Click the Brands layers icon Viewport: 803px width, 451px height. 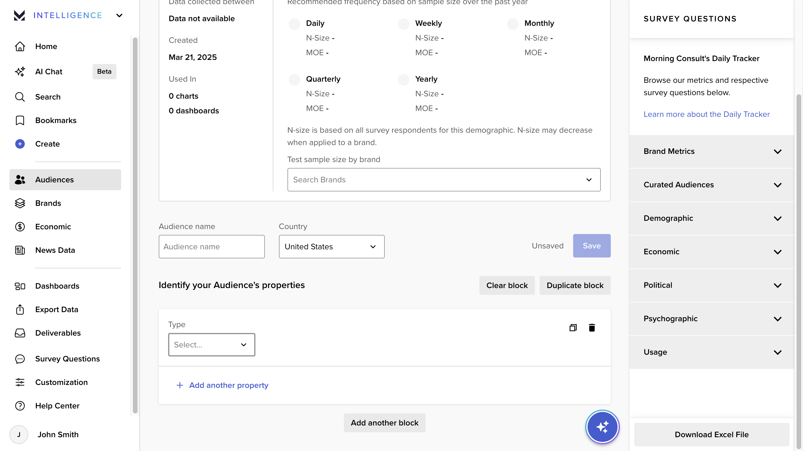(20, 203)
